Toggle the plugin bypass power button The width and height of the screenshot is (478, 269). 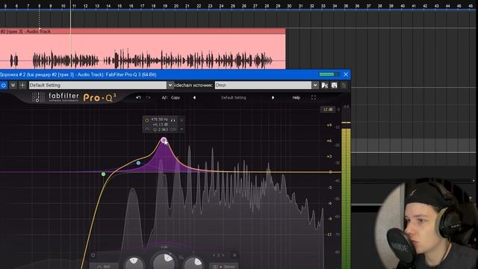[4, 85]
